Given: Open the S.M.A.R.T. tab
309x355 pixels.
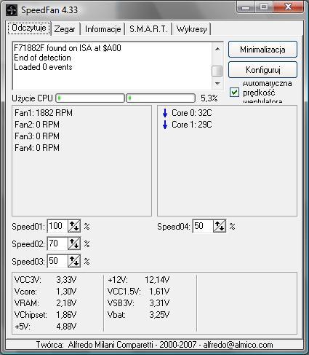Looking at the screenshot, I should (148, 29).
